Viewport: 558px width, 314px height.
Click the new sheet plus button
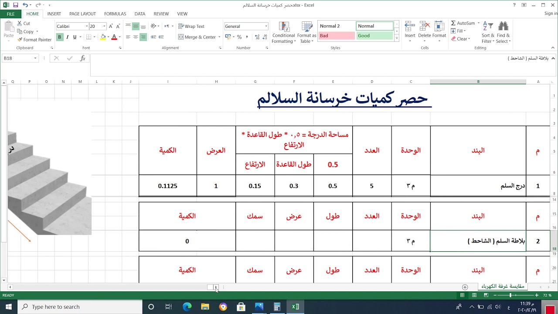tap(465, 287)
